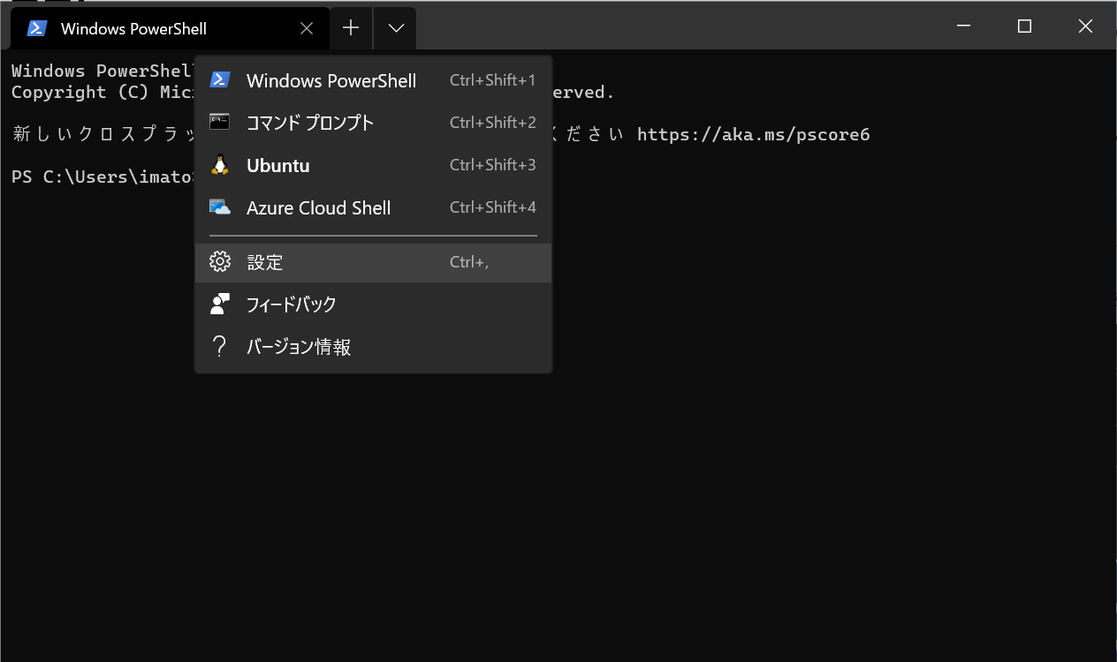Click the question mark about icon
The height and width of the screenshot is (662, 1117).
[x=220, y=347]
